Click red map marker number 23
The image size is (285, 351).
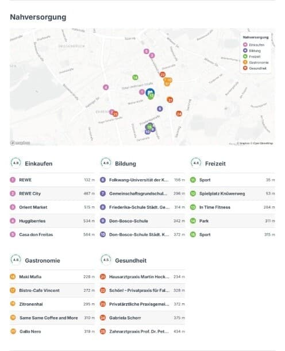(115, 114)
